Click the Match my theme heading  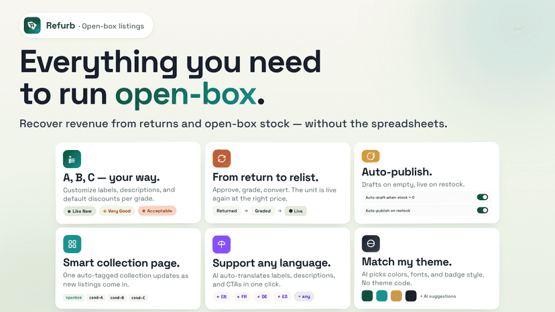pos(407,262)
